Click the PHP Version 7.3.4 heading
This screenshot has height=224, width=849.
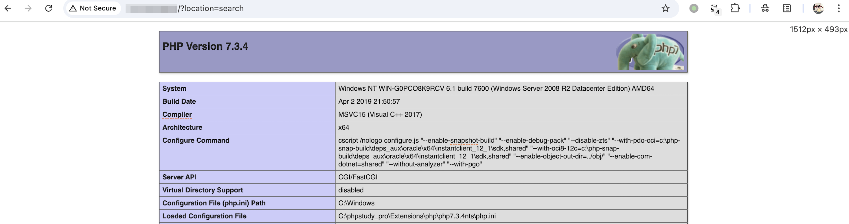click(205, 46)
